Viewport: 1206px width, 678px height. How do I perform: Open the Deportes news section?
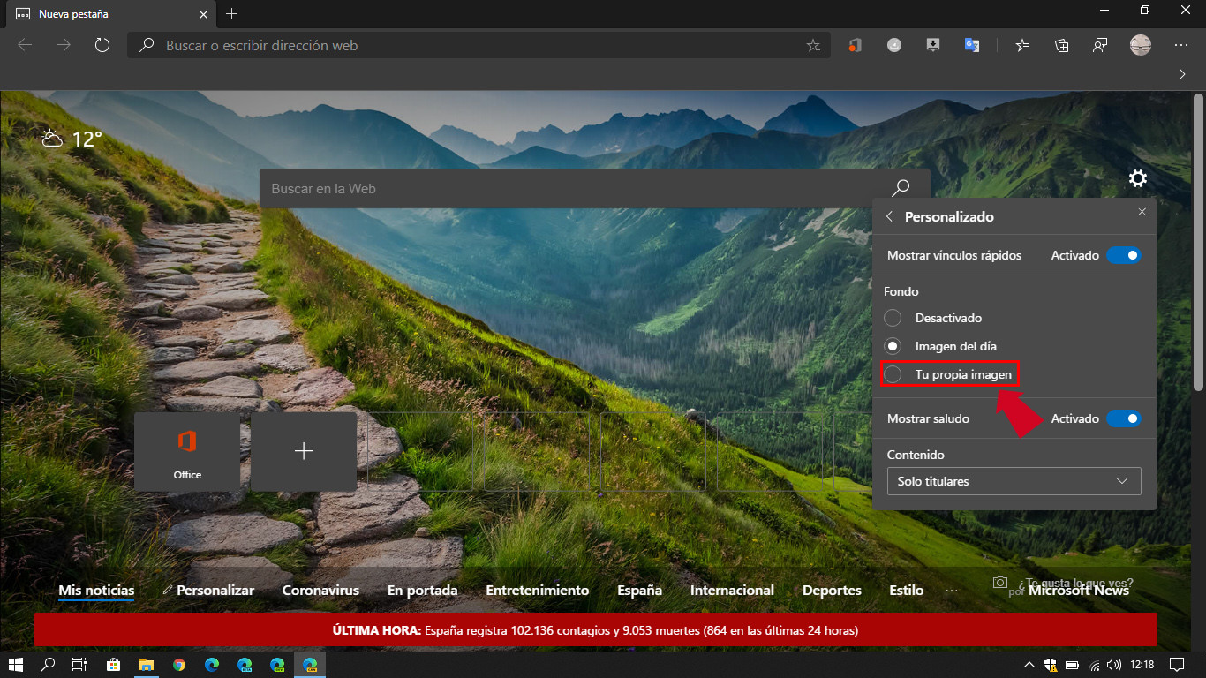coord(831,590)
